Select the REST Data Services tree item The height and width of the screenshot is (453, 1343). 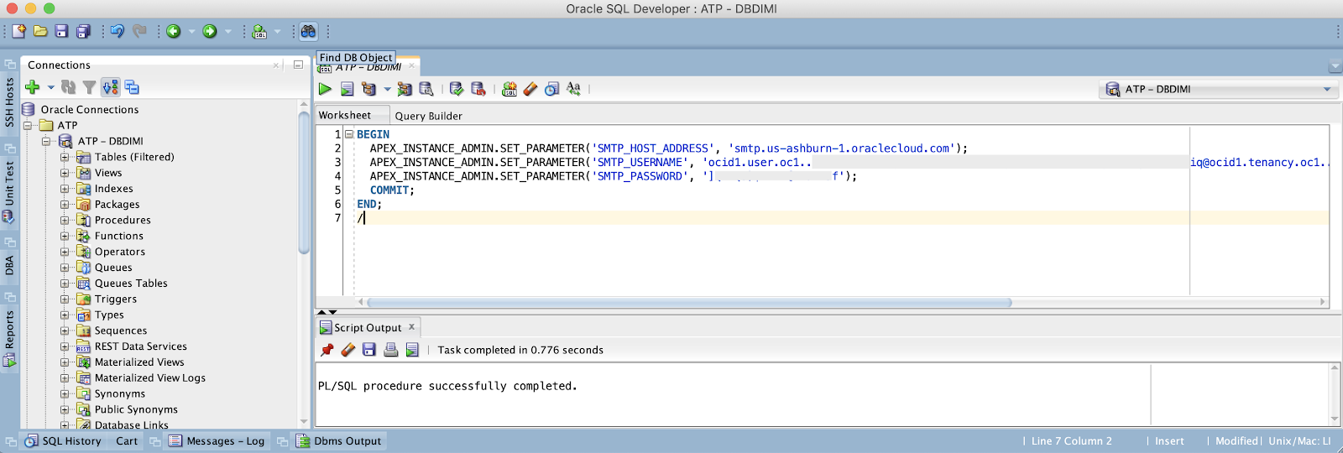pos(140,346)
